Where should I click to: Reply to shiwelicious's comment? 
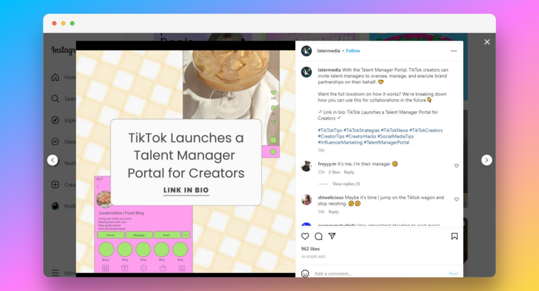point(334,212)
